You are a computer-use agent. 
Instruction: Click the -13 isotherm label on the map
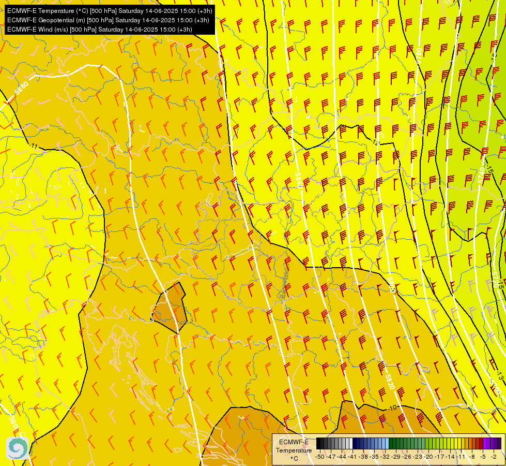(500, 376)
